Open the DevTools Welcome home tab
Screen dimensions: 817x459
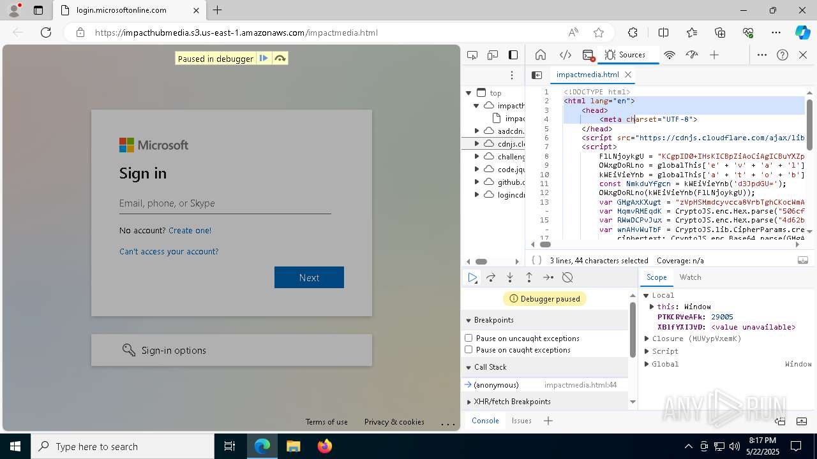[x=541, y=55]
